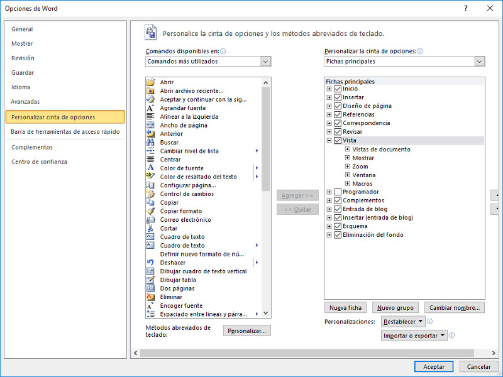Click the Nueva ficha button
This screenshot has width=503, height=377.
click(345, 308)
